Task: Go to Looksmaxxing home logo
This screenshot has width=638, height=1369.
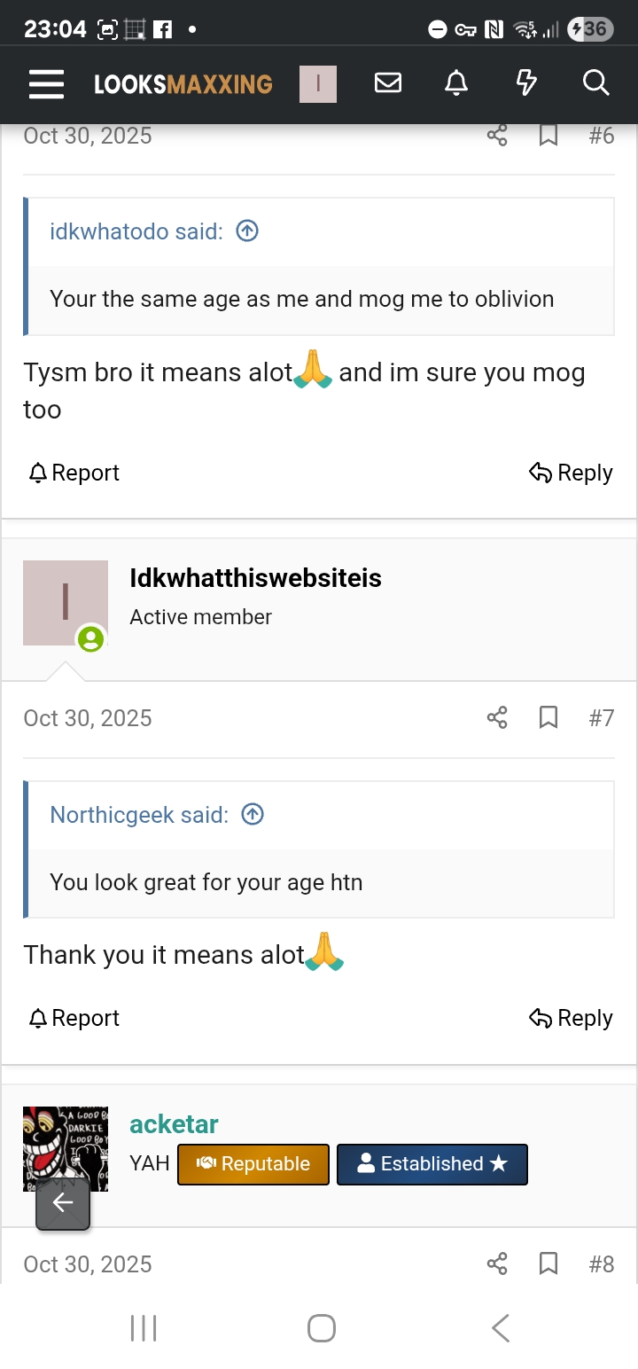Action: click(x=183, y=84)
